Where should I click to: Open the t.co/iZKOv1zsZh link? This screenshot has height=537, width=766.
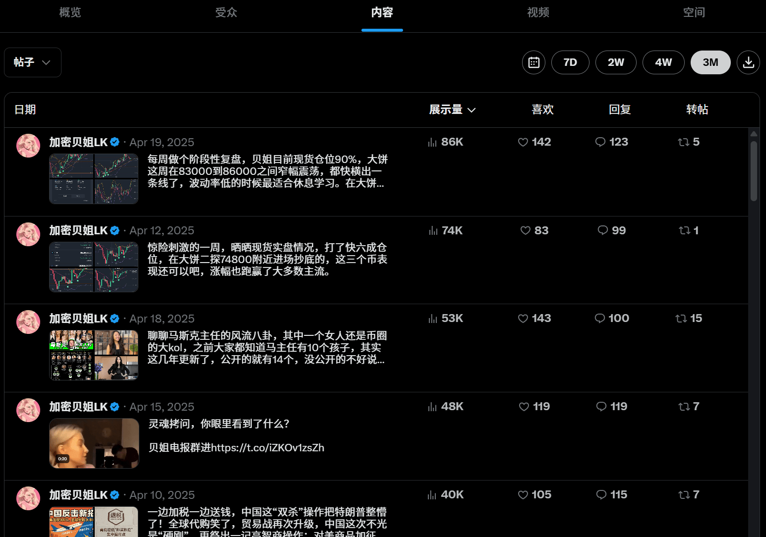(268, 448)
